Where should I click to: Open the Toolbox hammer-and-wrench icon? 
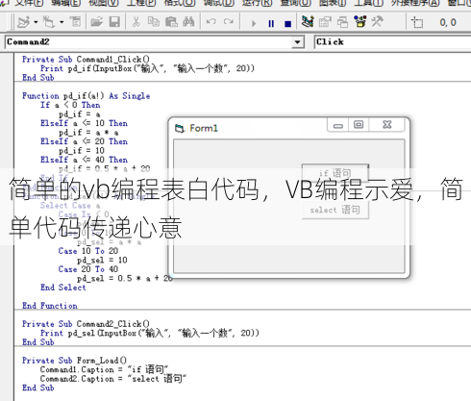pyautogui.click(x=378, y=22)
